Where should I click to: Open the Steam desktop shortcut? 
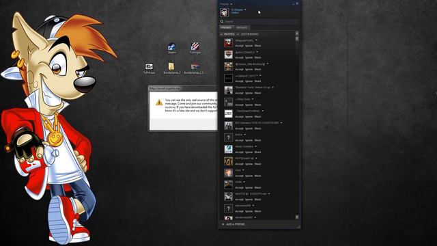[171, 48]
